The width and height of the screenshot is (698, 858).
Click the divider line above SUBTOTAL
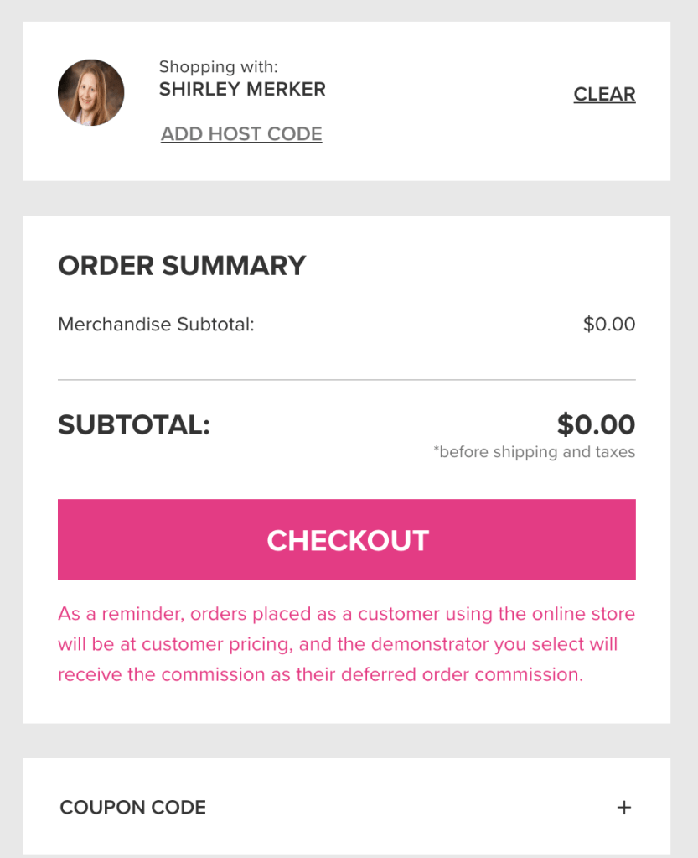point(346,380)
